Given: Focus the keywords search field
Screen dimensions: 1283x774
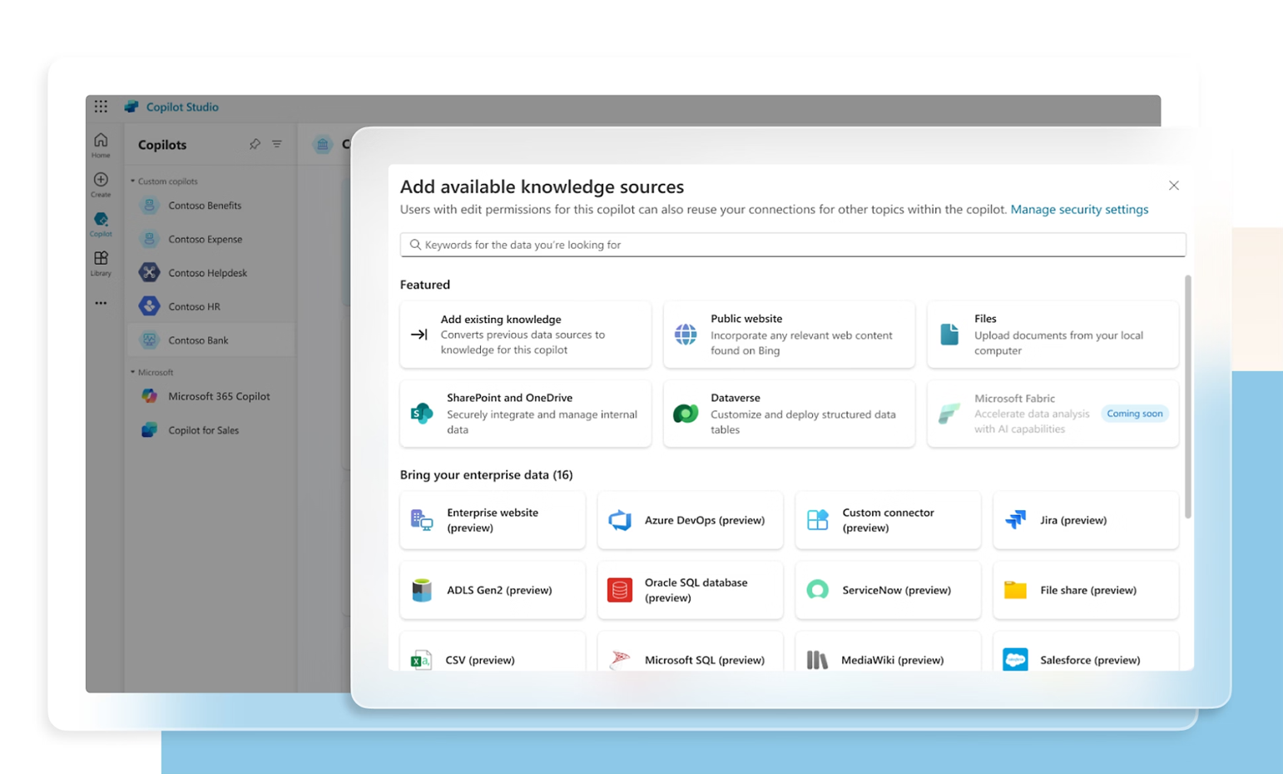Looking at the screenshot, I should [x=793, y=245].
